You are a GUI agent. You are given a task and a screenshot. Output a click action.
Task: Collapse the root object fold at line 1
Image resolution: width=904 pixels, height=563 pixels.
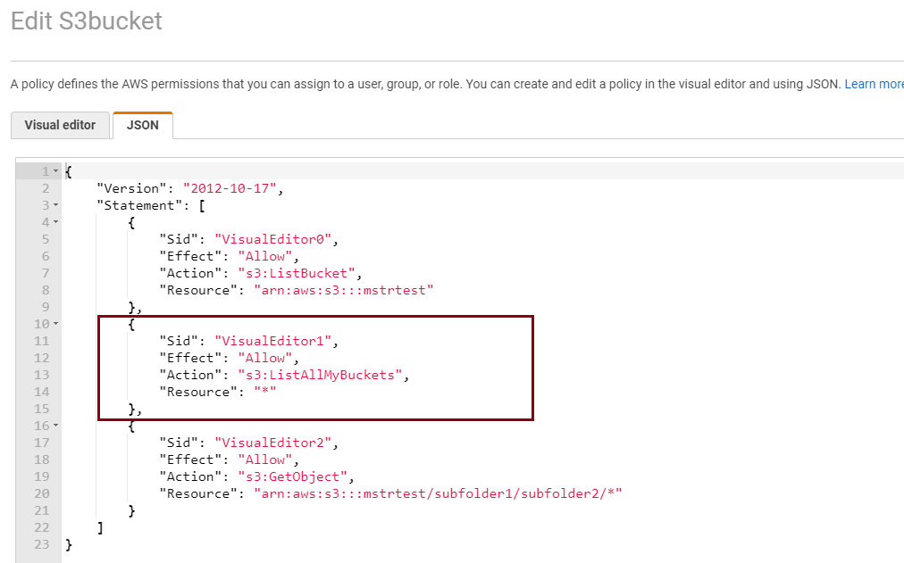55,171
